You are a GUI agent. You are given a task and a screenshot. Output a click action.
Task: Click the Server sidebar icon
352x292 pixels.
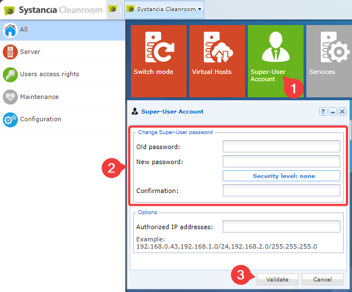click(x=10, y=52)
